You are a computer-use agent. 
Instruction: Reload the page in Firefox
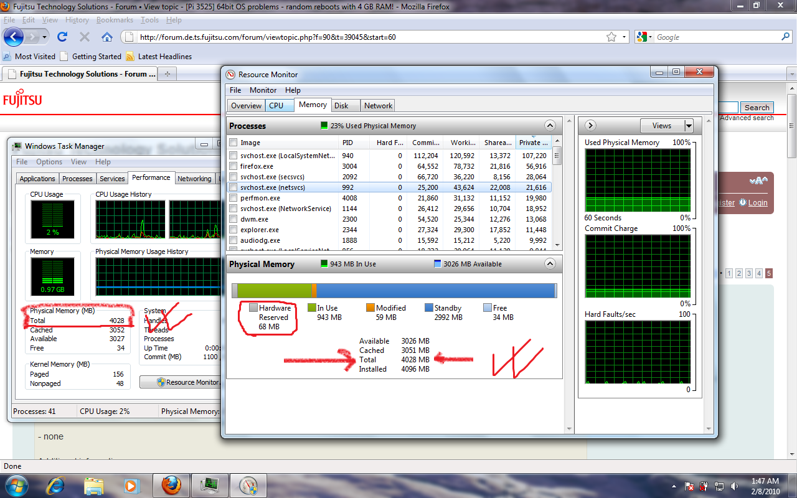[62, 37]
